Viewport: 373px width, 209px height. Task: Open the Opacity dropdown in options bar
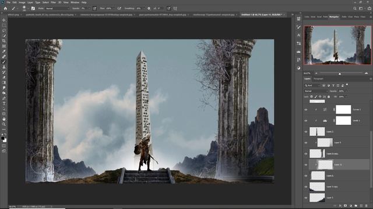point(89,8)
